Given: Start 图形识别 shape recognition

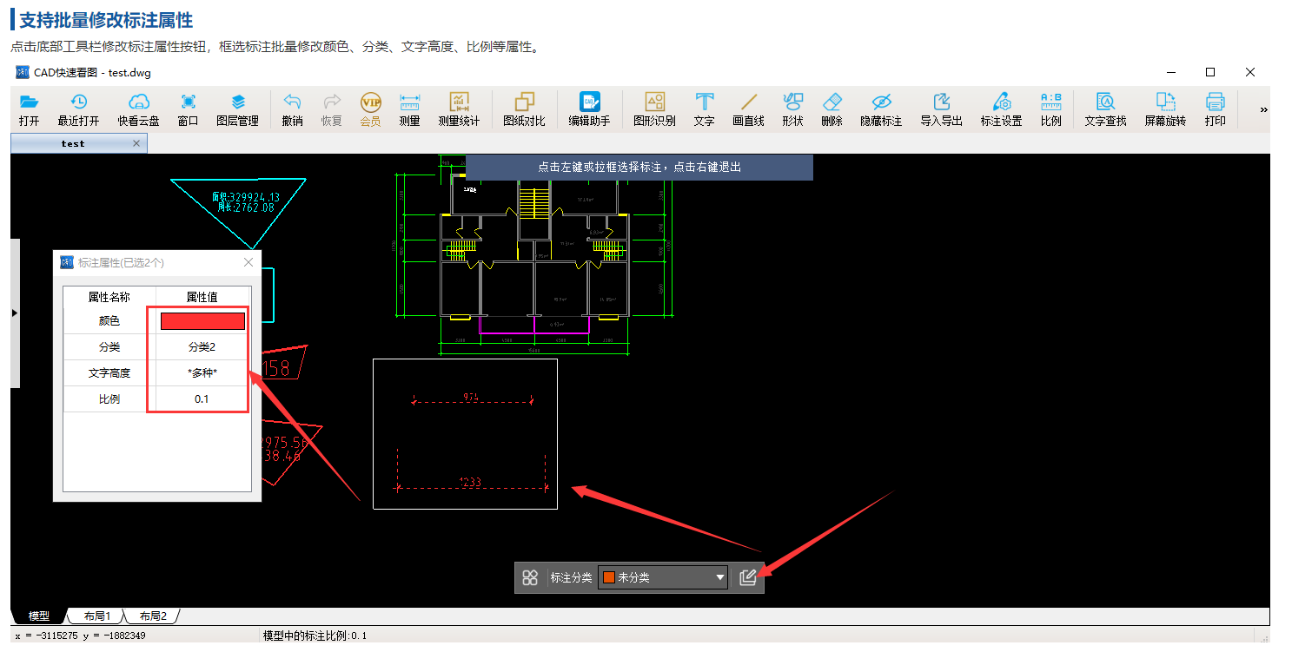Looking at the screenshot, I should pyautogui.click(x=654, y=109).
